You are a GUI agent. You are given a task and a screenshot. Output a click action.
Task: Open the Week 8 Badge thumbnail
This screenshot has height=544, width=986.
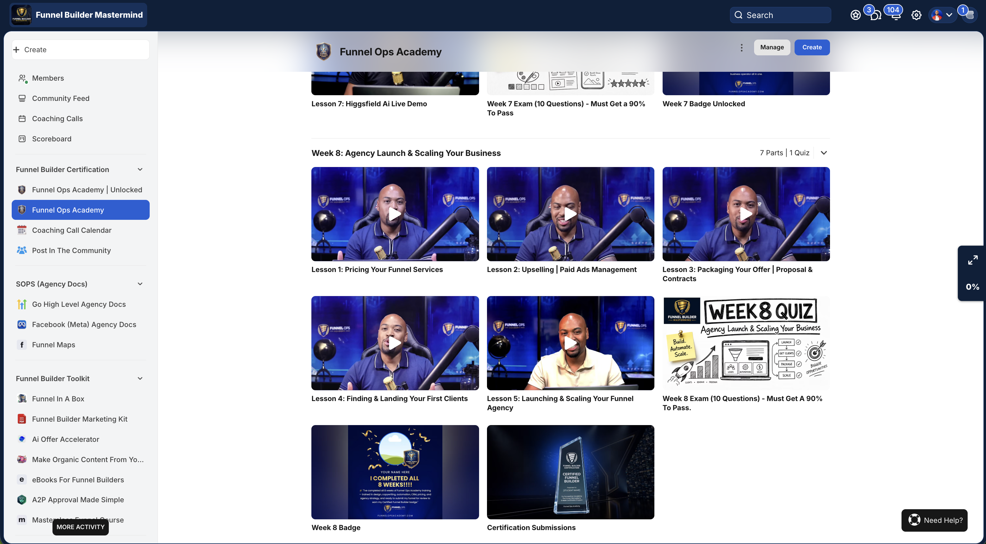click(x=395, y=472)
